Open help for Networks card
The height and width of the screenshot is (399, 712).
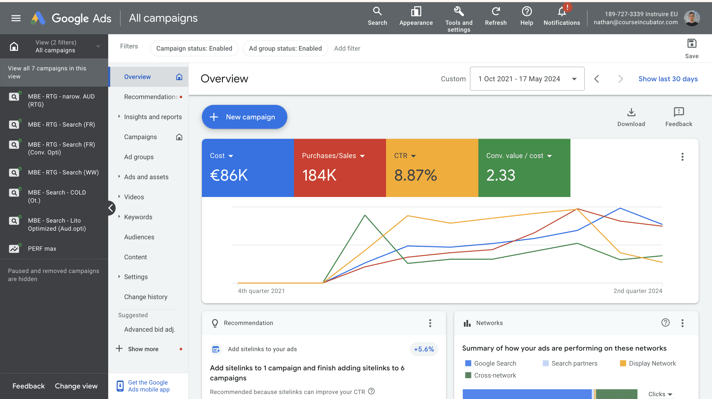click(x=665, y=323)
